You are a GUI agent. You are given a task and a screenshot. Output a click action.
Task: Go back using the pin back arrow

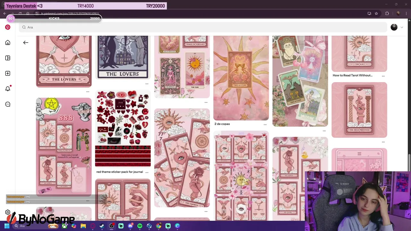click(26, 42)
